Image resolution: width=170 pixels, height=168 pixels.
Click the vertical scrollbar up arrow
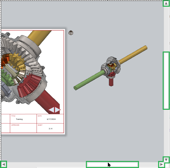pyautogui.click(x=166, y=3)
